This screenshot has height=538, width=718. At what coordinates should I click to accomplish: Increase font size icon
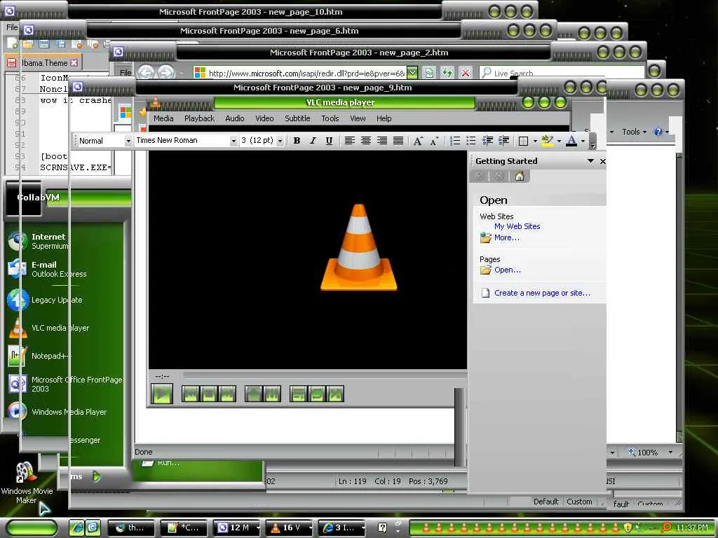point(418,140)
